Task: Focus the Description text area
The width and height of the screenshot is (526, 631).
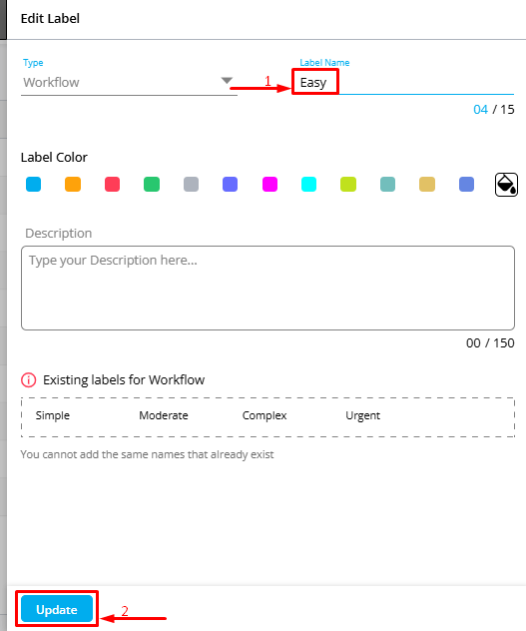Action: (x=267, y=288)
